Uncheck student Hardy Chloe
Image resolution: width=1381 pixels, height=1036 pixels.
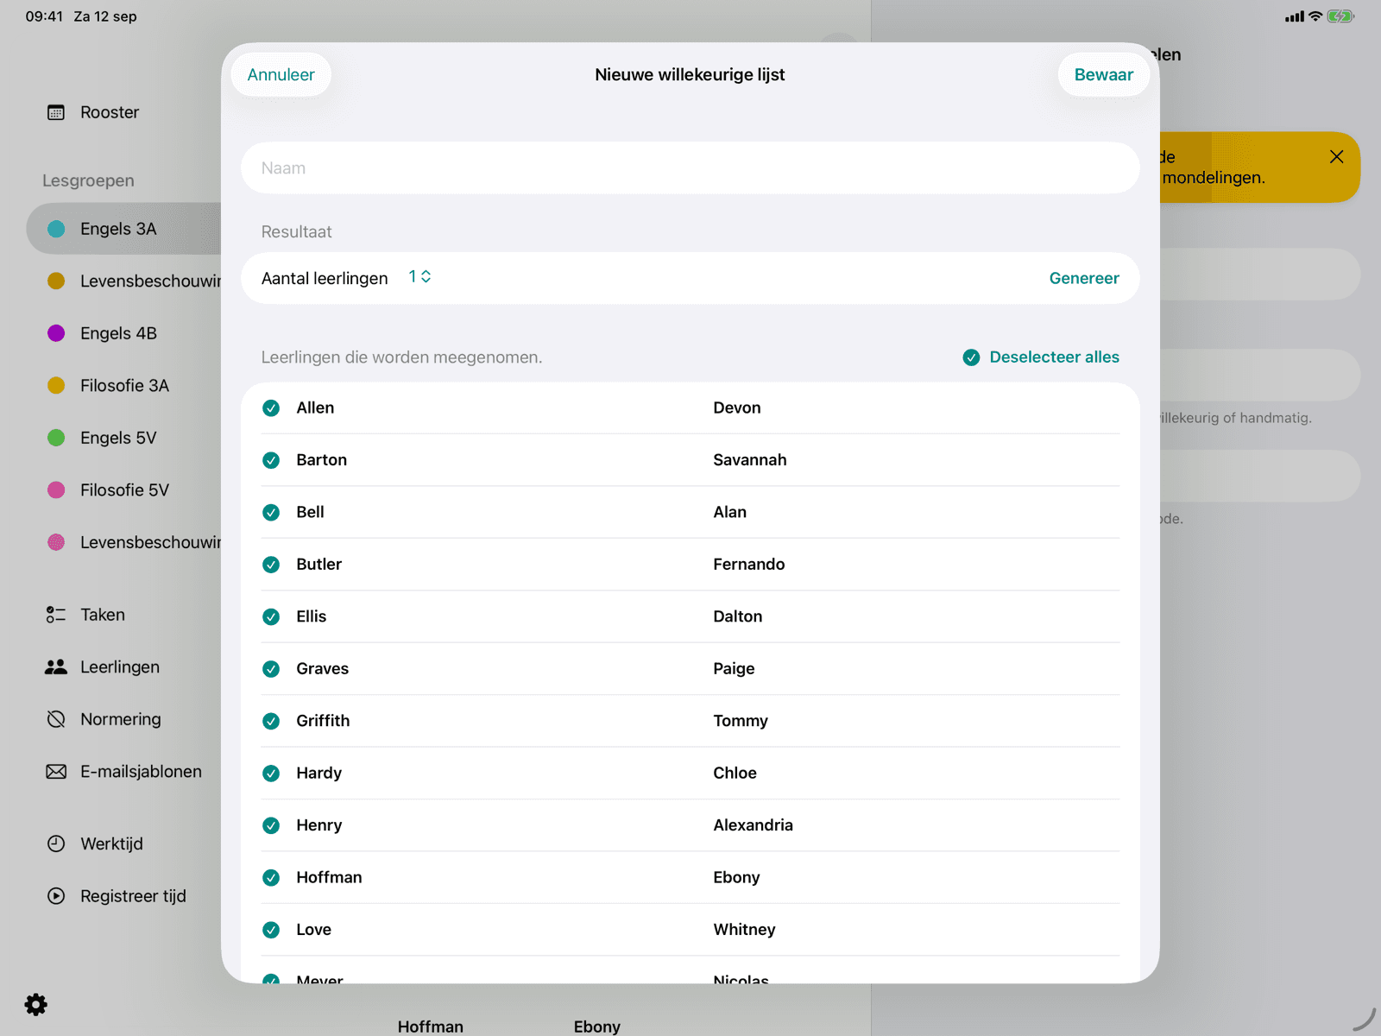click(271, 774)
